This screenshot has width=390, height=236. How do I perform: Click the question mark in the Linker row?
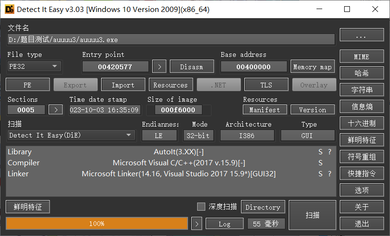point(329,174)
